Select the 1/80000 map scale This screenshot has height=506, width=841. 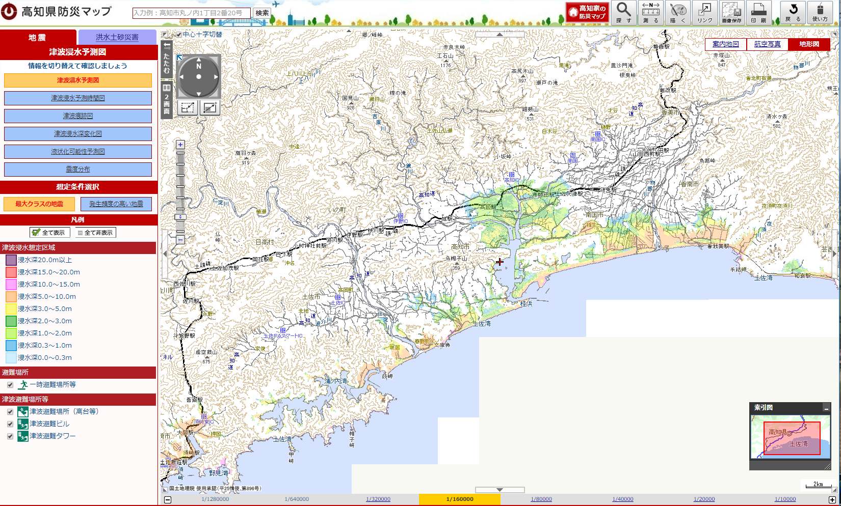pyautogui.click(x=541, y=499)
